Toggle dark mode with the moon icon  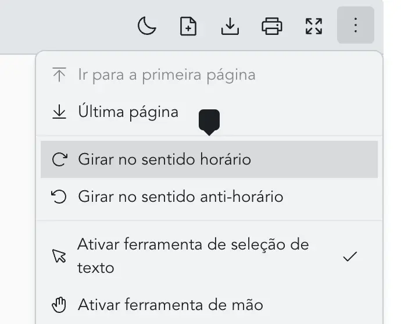(x=147, y=26)
